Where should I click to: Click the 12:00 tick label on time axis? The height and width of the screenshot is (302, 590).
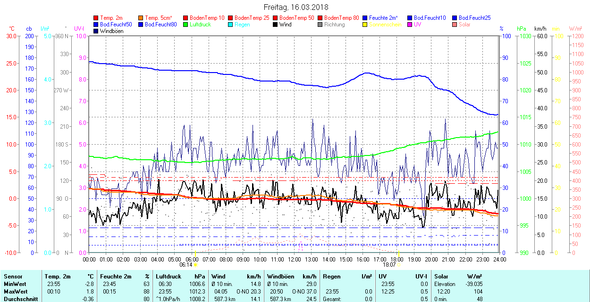coord(294,259)
